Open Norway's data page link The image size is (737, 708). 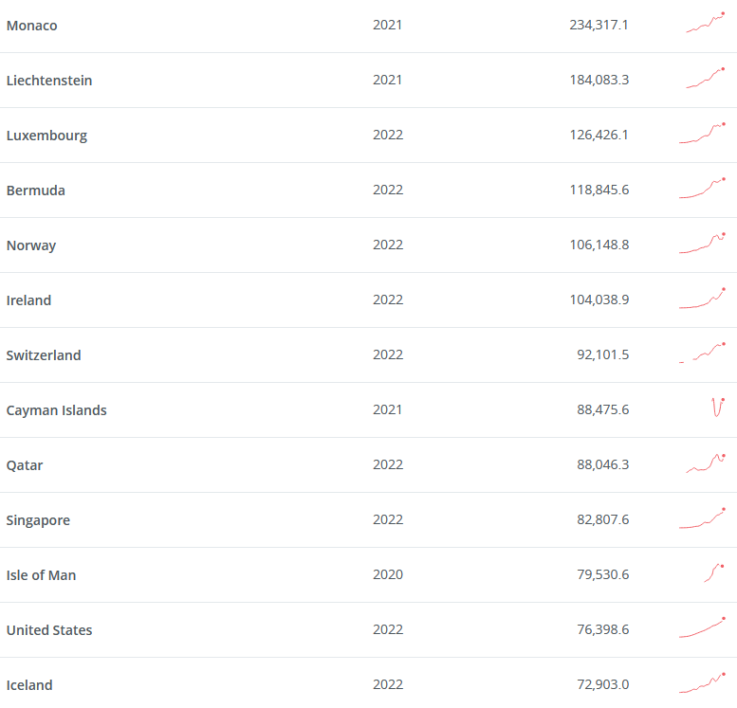click(31, 245)
